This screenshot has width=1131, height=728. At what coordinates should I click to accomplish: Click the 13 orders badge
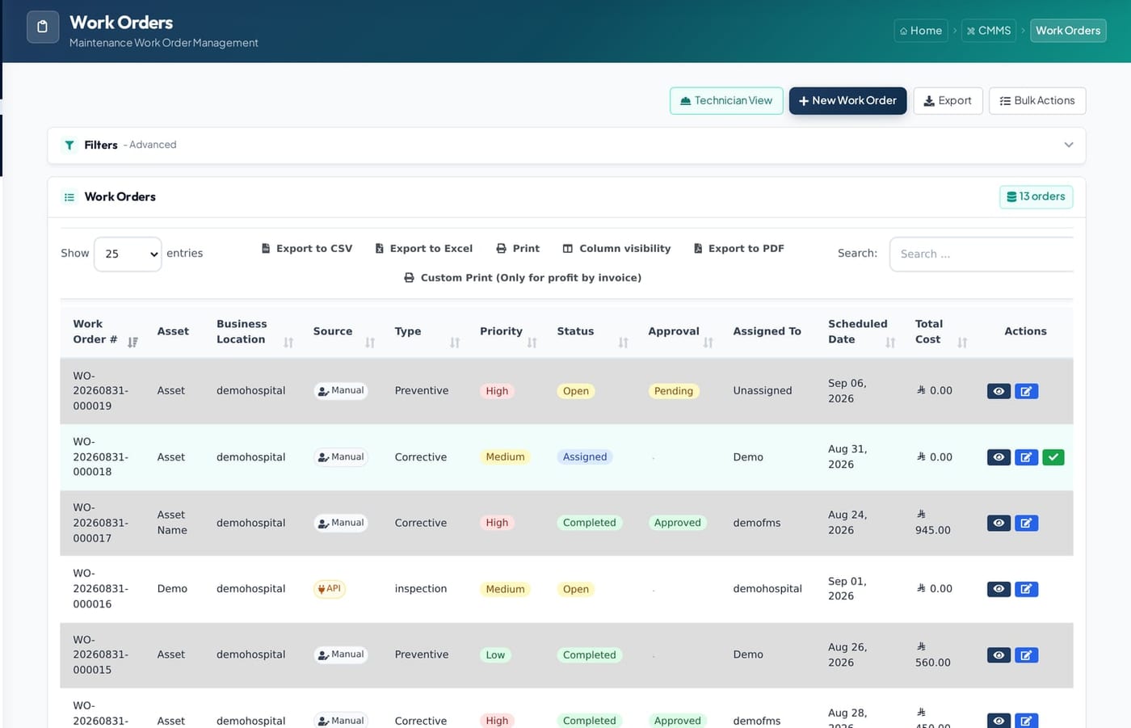click(x=1036, y=197)
